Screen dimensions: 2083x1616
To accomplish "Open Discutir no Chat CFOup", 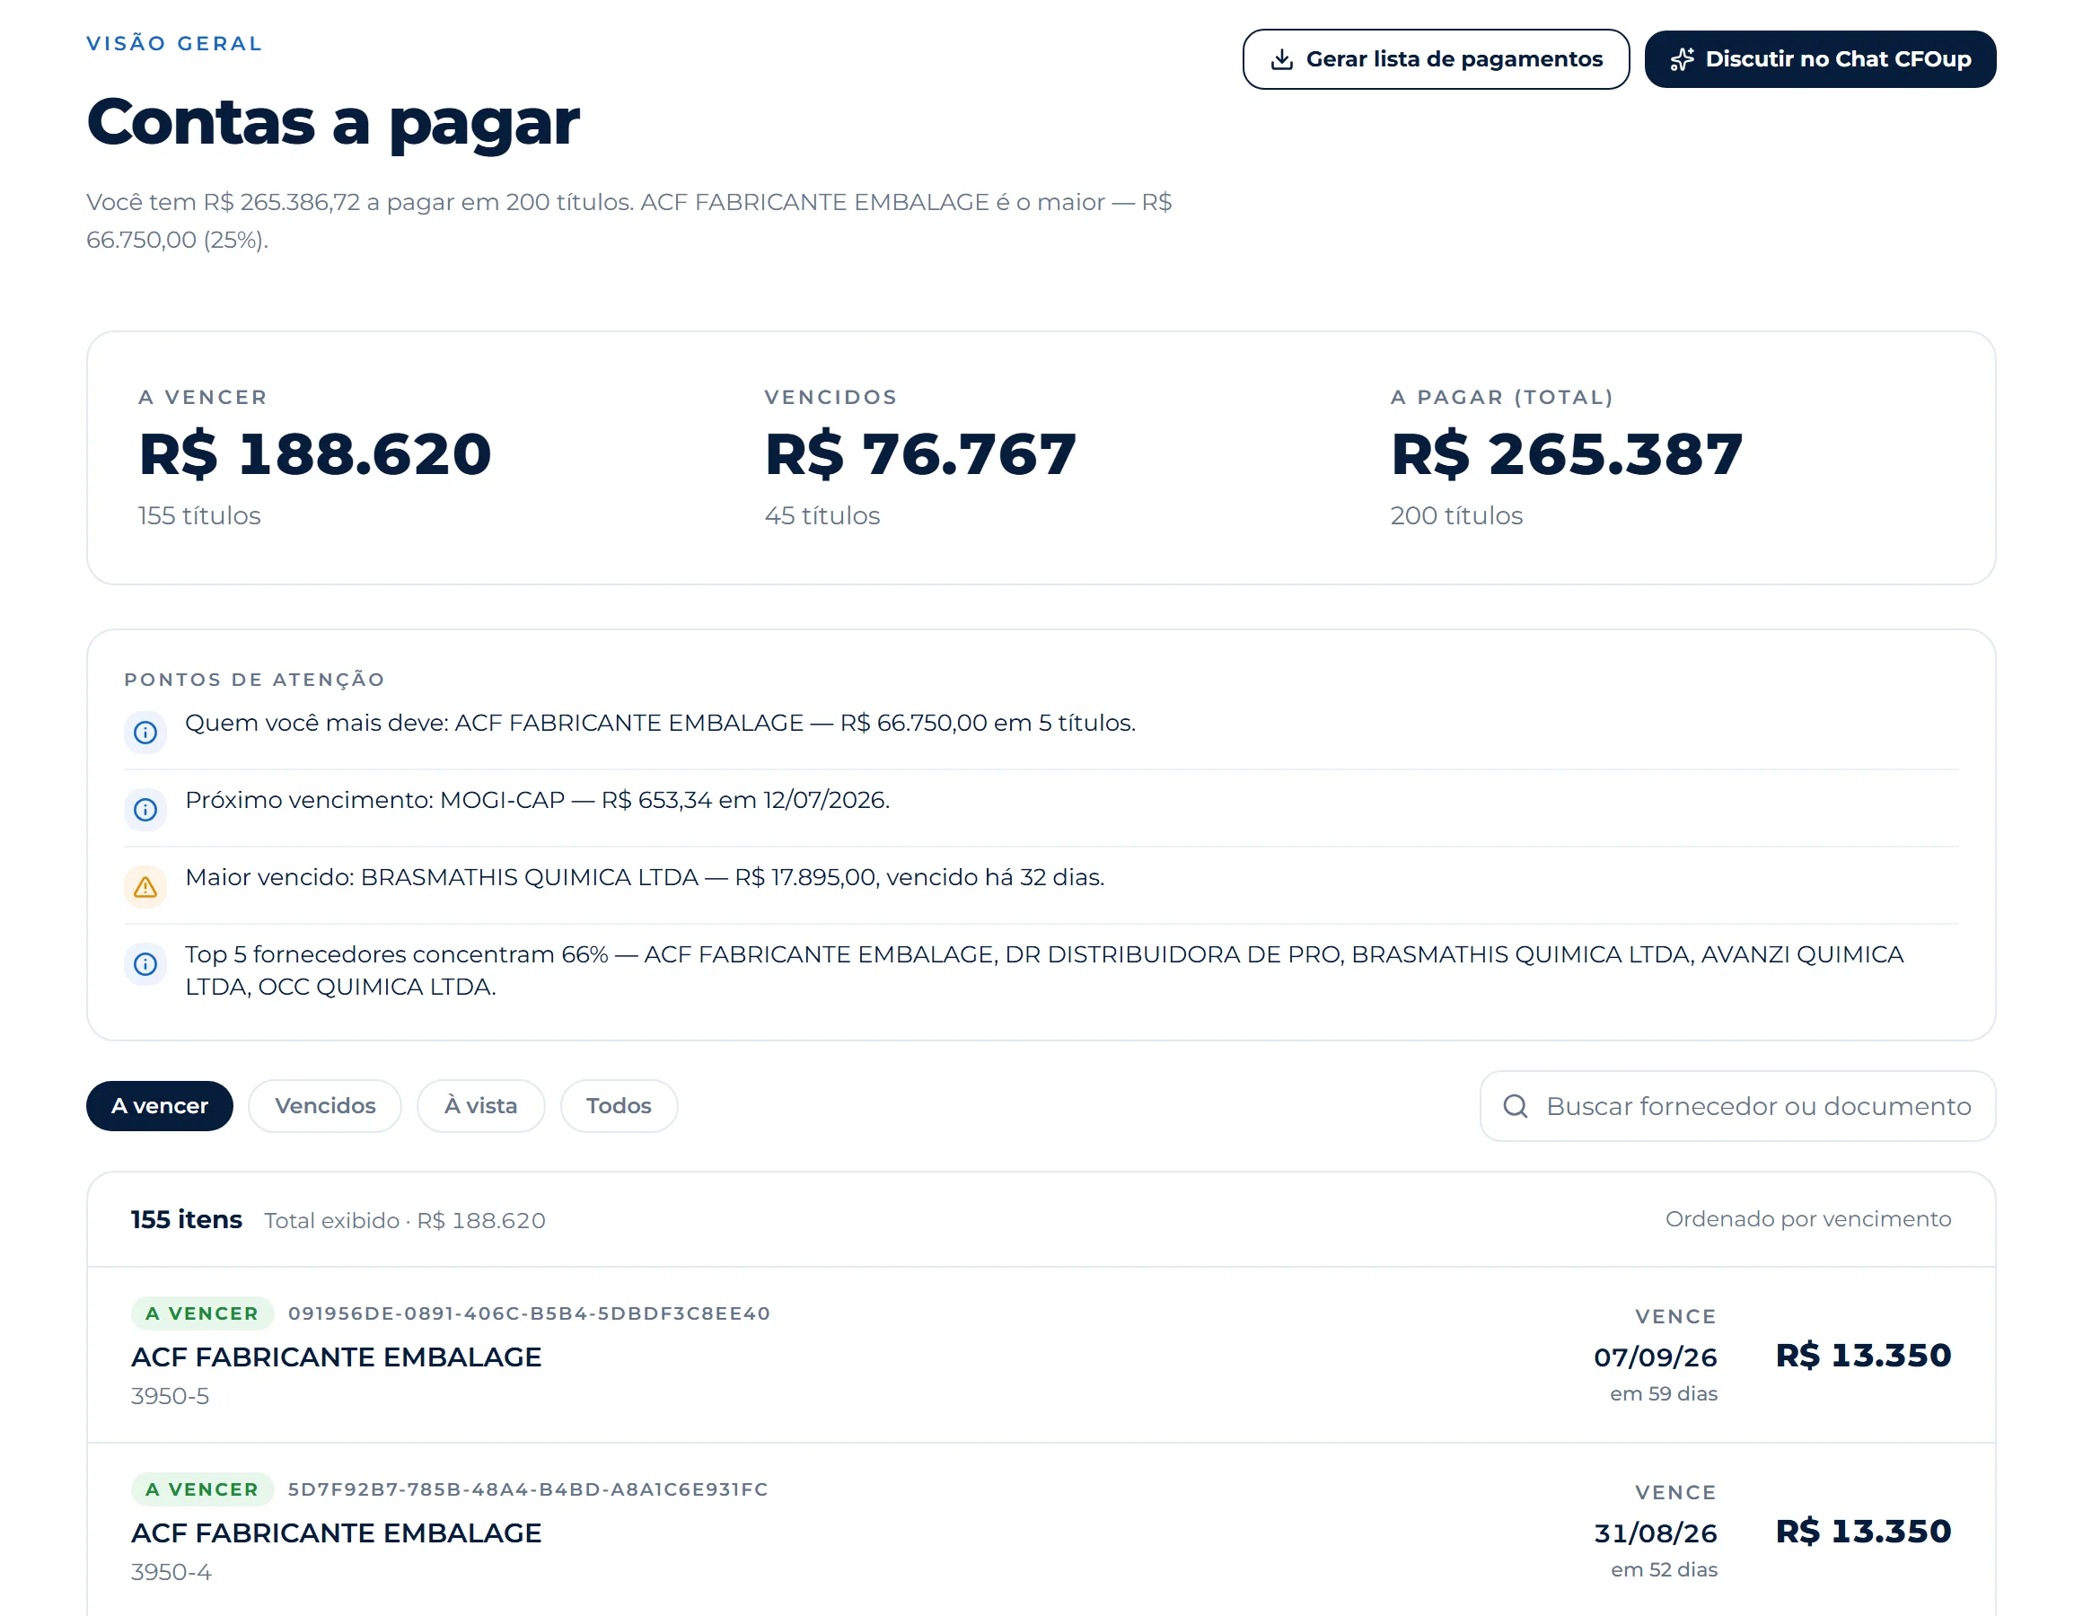I will tap(1820, 59).
